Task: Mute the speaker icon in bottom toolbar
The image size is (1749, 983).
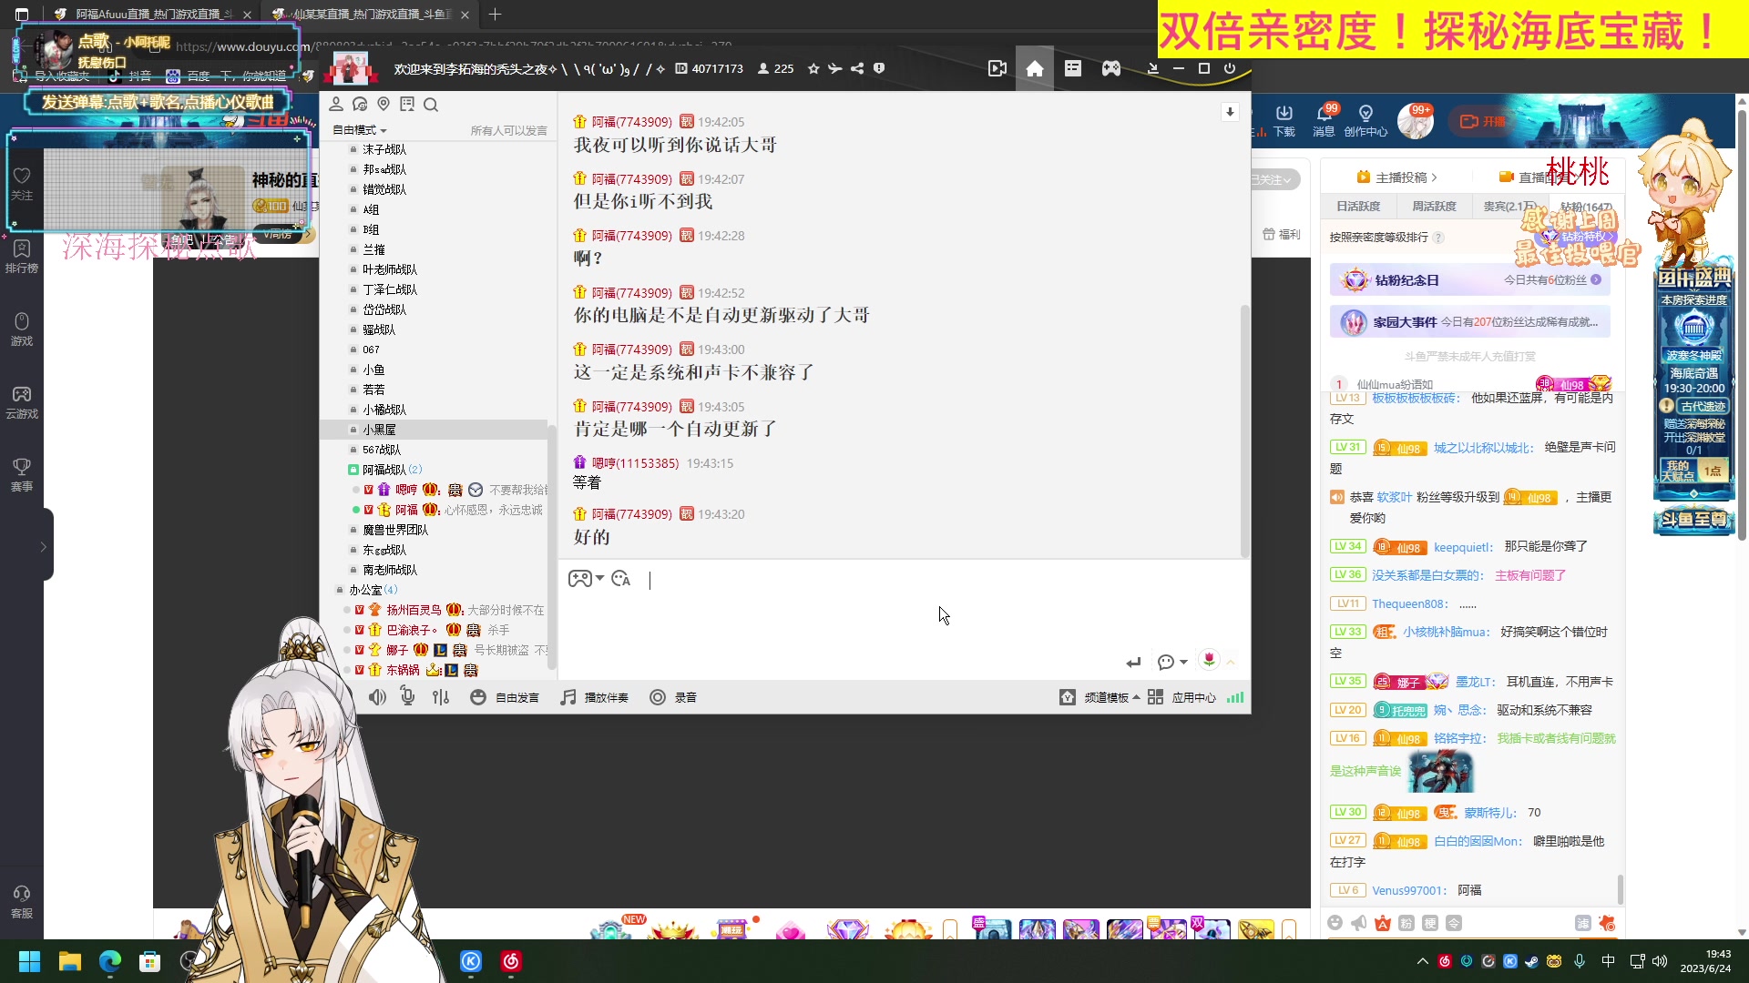Action: coord(377,697)
